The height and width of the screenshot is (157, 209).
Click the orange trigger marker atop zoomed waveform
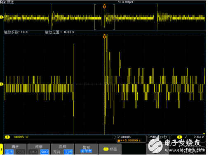104,36
